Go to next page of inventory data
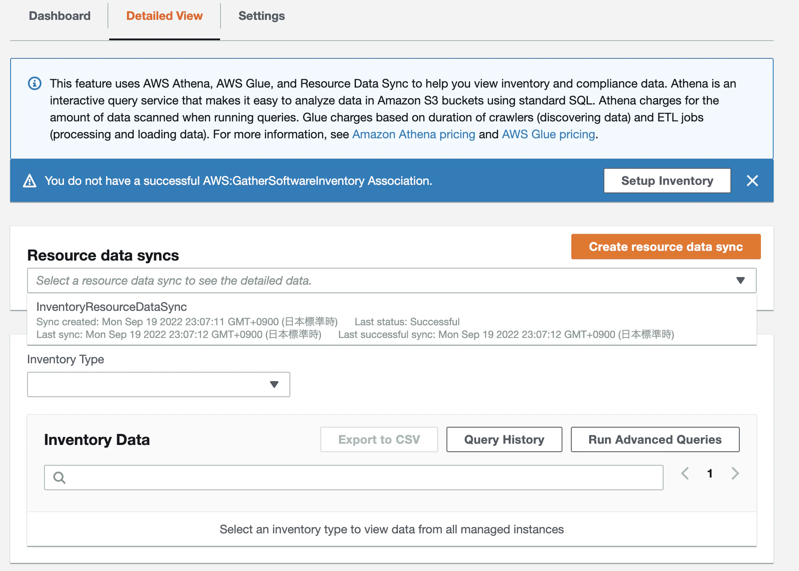Screen dimensions: 799x571 [x=735, y=473]
